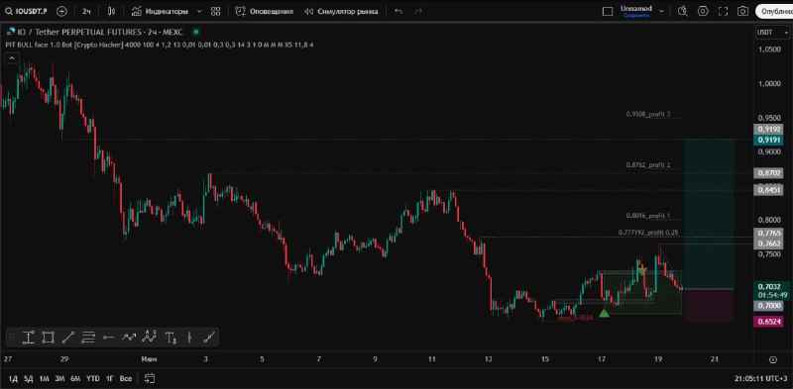Image resolution: width=793 pixels, height=389 pixels.
Task: Open the Unnamed layout name
Action: click(x=636, y=9)
